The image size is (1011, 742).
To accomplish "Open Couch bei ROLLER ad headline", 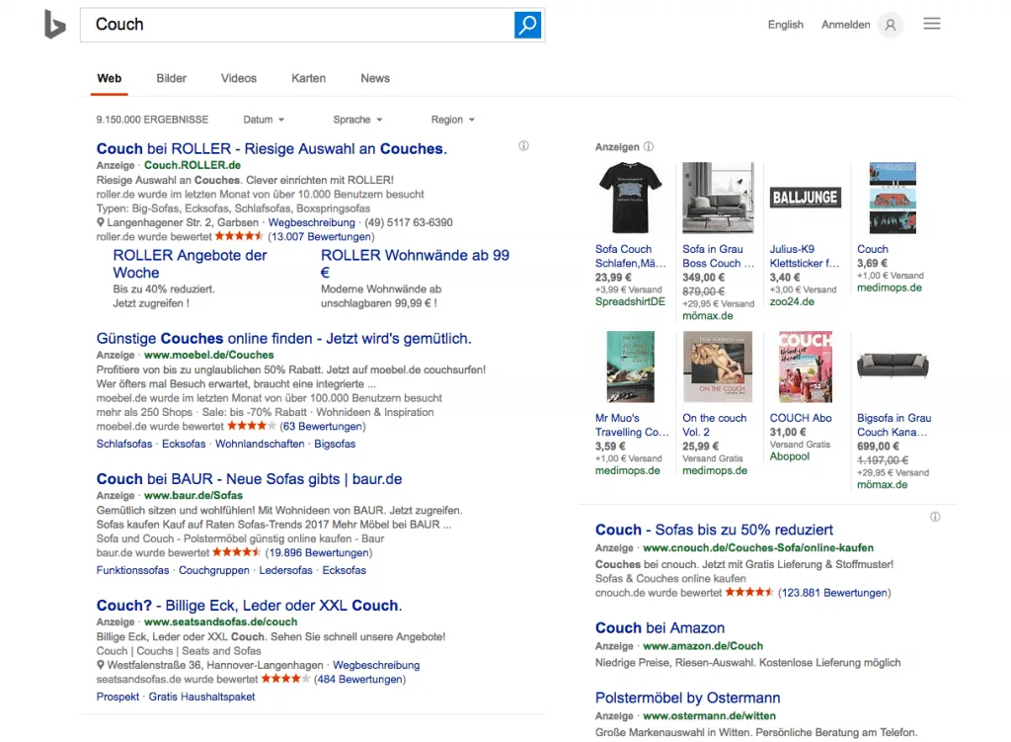I will click(x=272, y=148).
